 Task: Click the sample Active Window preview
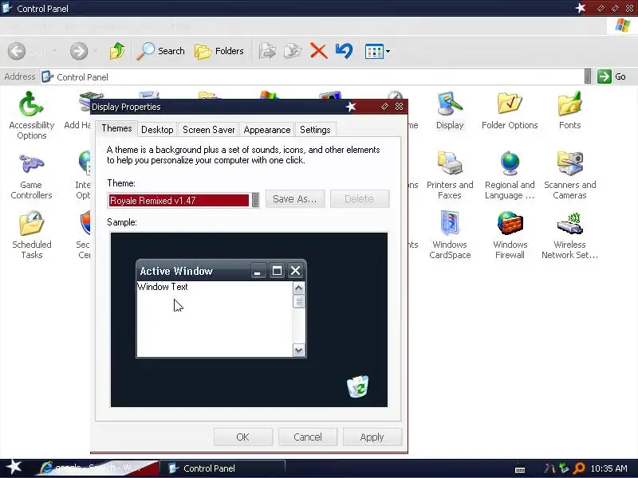point(221,308)
